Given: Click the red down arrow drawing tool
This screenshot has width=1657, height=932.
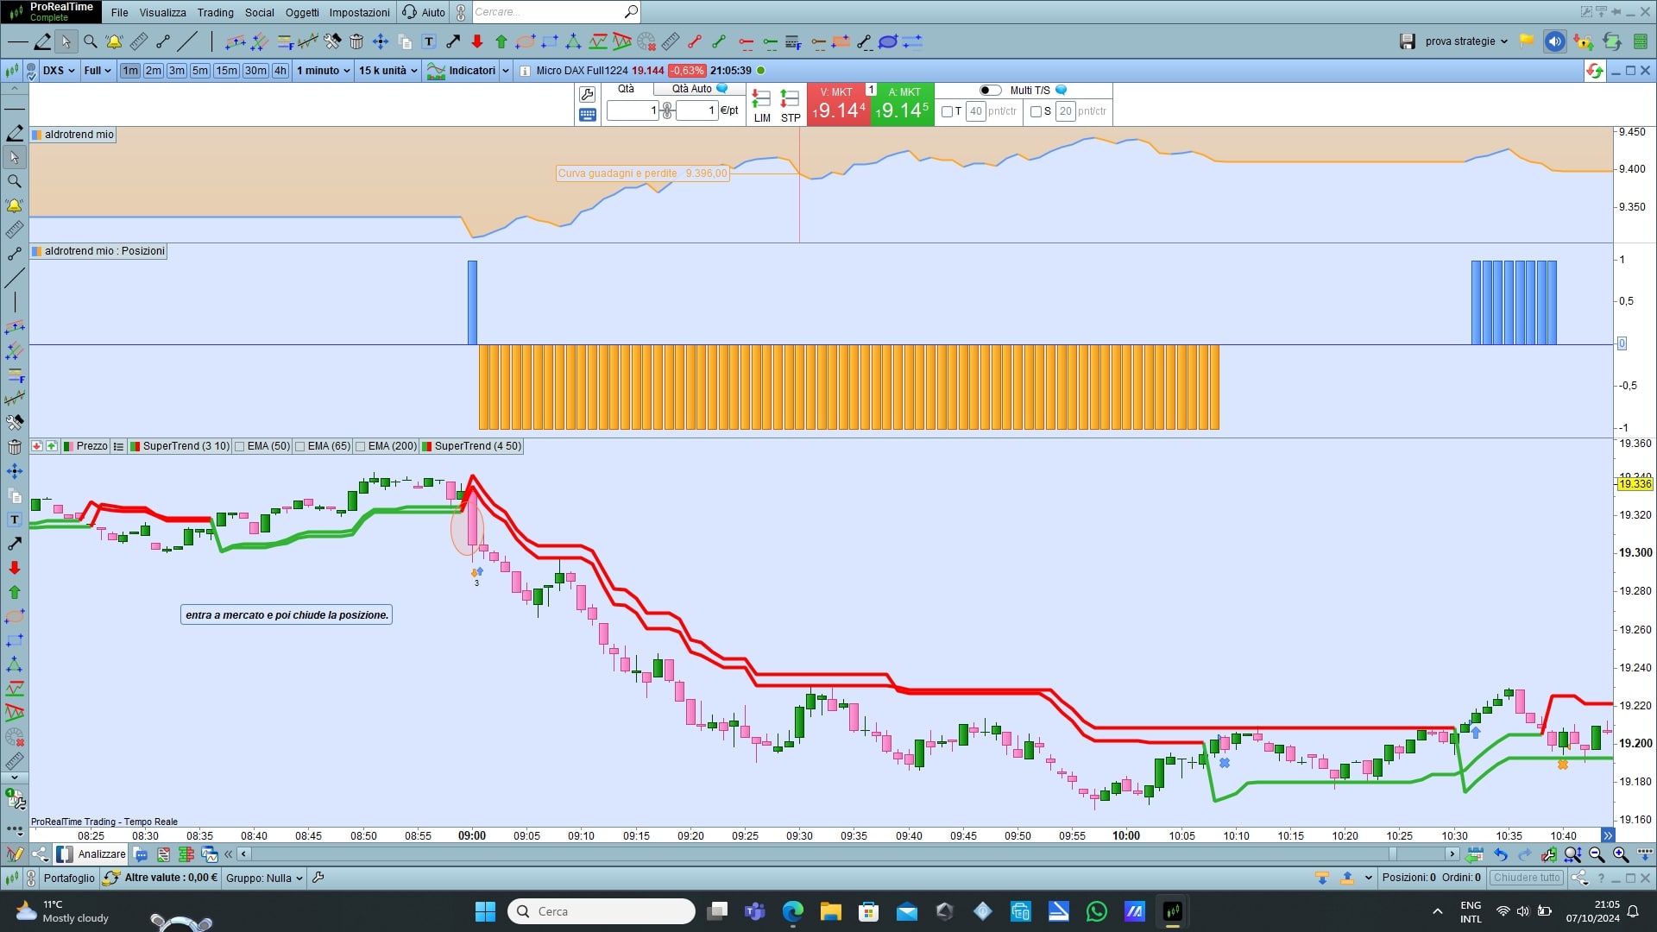Looking at the screenshot, I should pos(477,41).
